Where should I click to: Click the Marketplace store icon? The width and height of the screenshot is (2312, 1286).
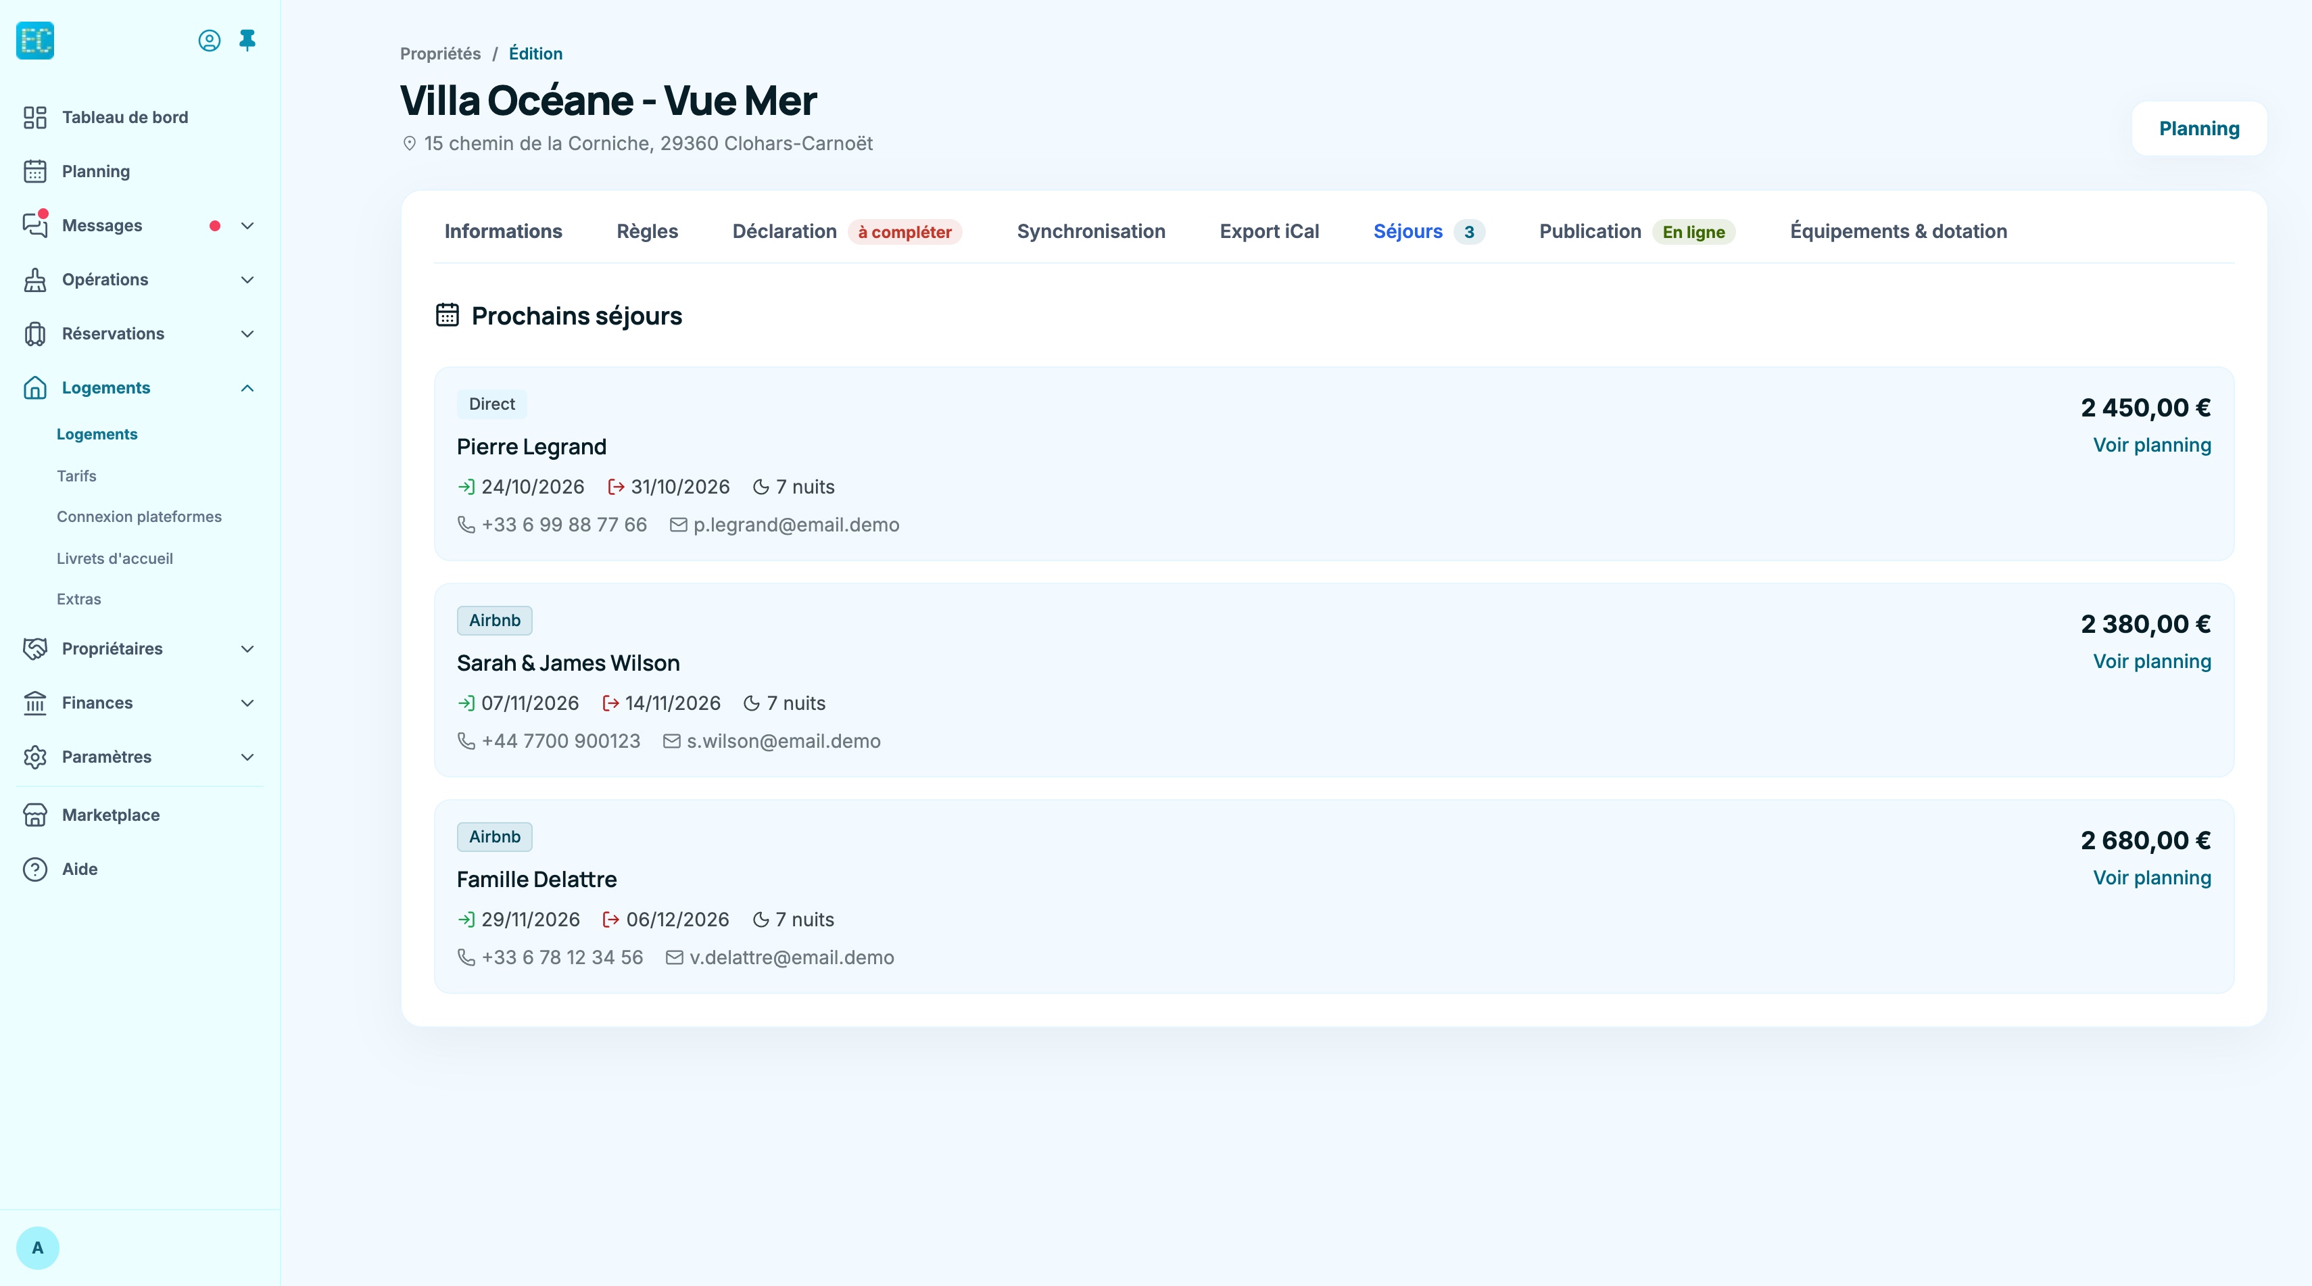[35, 815]
